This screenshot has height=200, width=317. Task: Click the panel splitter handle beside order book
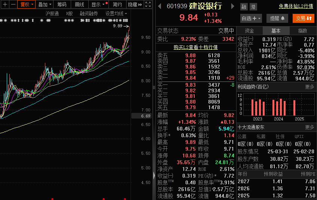[x=154, y=87]
